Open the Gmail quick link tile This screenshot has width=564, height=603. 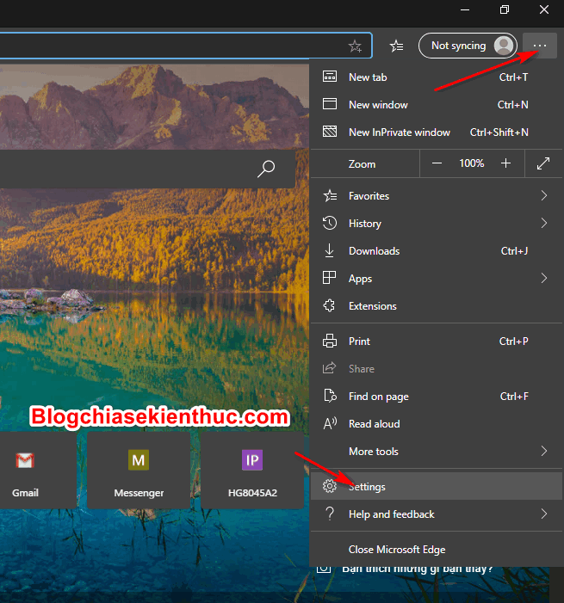click(x=38, y=470)
